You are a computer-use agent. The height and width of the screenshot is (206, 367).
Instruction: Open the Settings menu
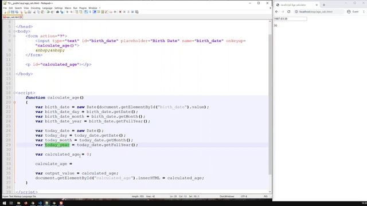[x=58, y=8]
